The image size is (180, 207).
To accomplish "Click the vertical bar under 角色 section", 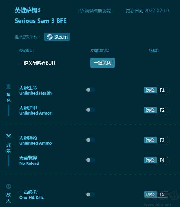I will [8, 110].
